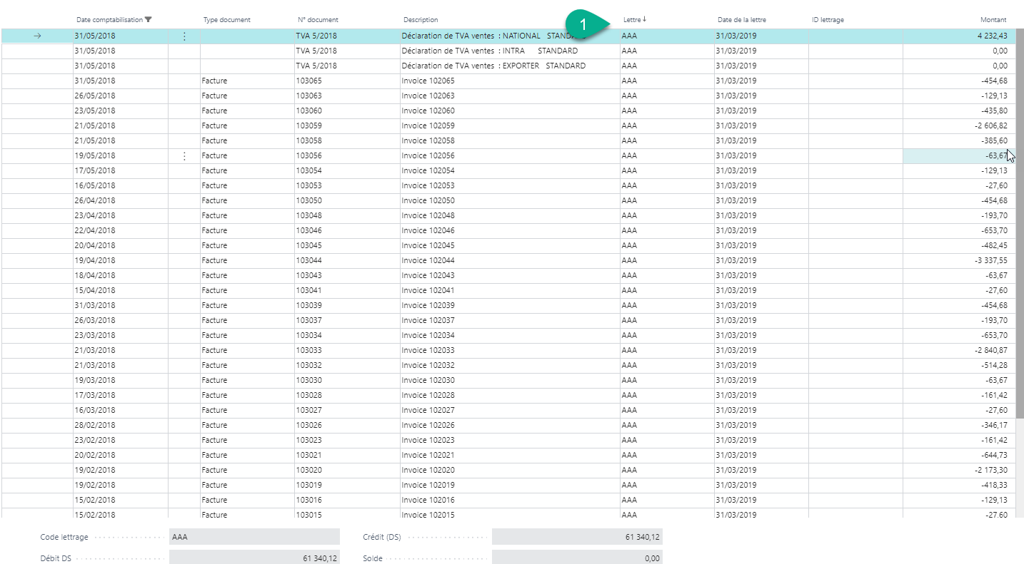
Task: Select the Invoice 102044 description cell
Action: [428, 261]
